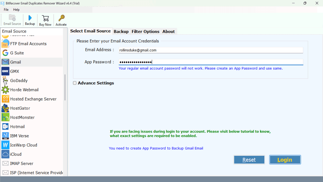Click the HostGator label in source list

coord(20,108)
